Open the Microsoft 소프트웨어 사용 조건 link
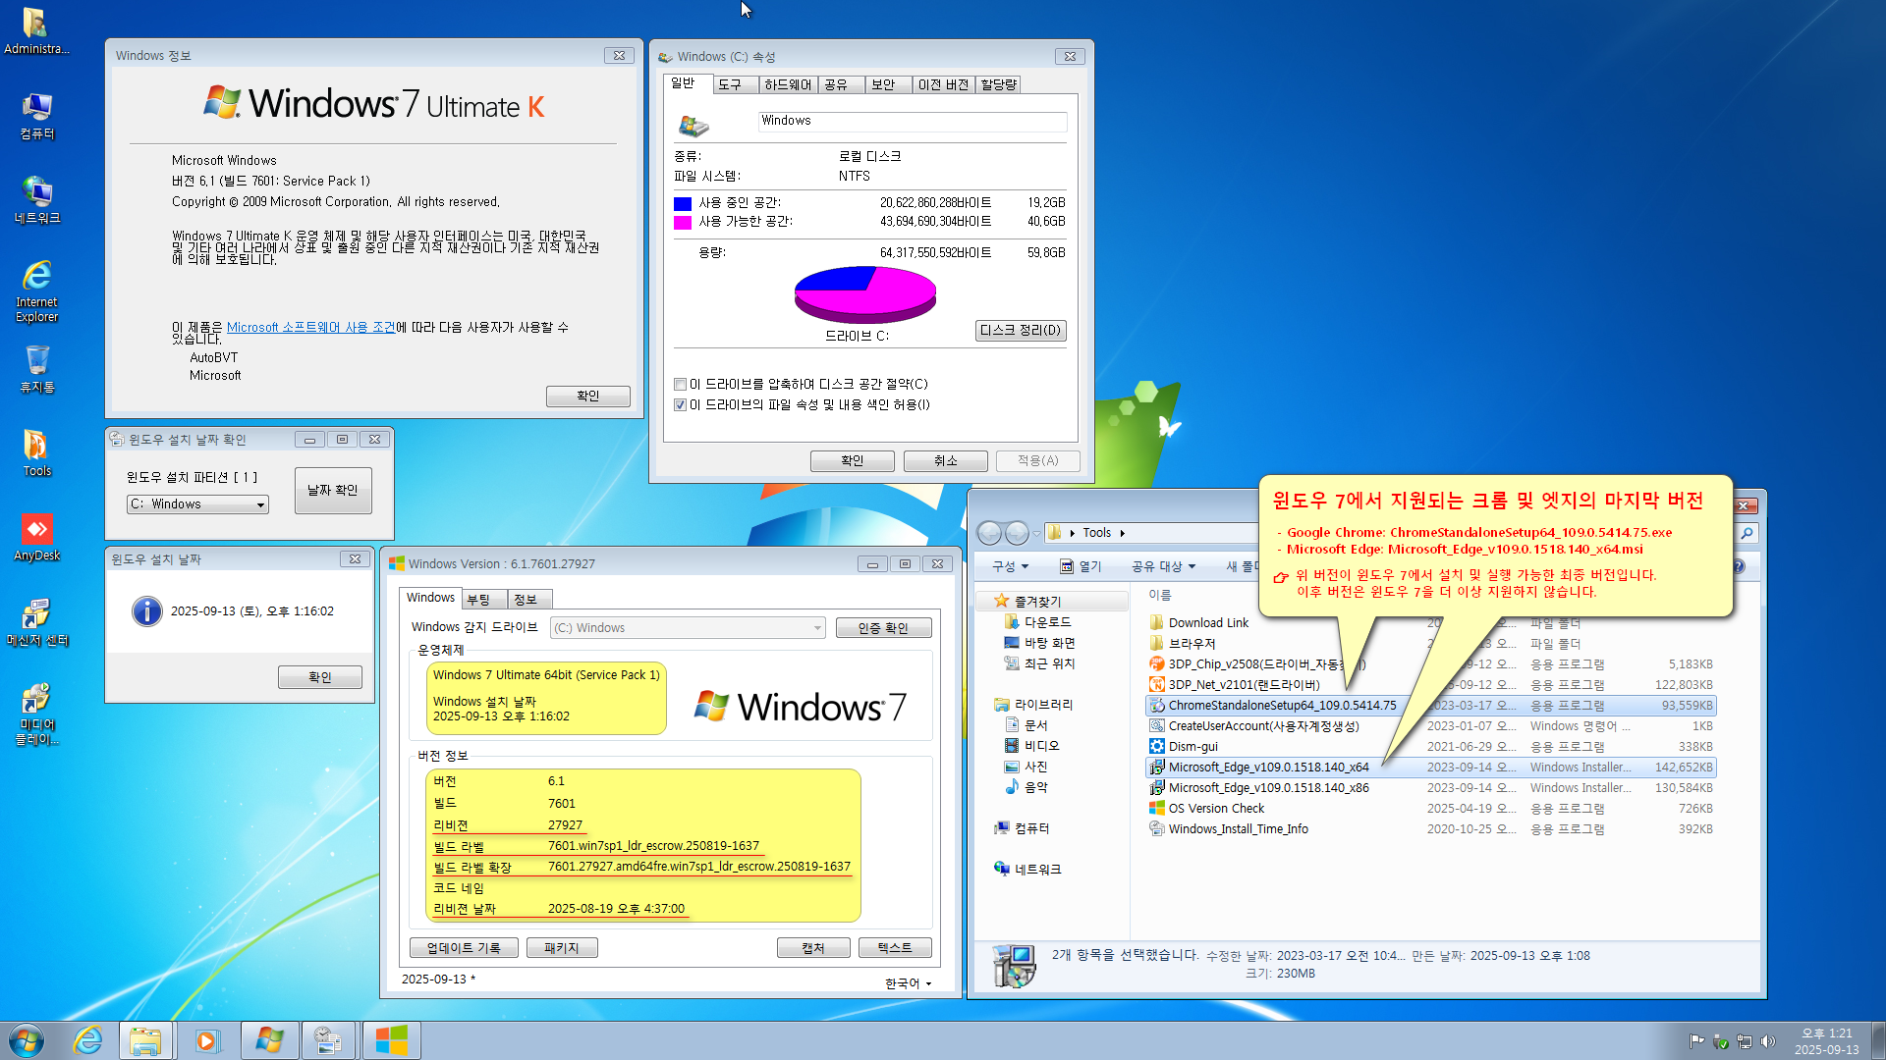 tap(310, 328)
